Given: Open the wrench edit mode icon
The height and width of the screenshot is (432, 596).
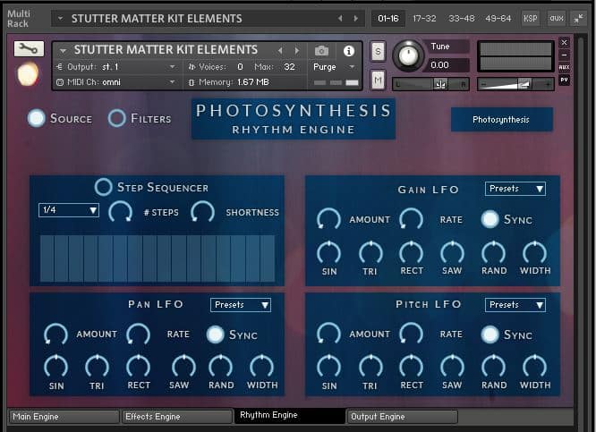Looking at the screenshot, I should tap(29, 48).
